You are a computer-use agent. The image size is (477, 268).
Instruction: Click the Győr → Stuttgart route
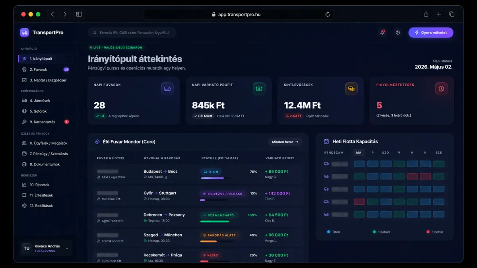pos(160,193)
